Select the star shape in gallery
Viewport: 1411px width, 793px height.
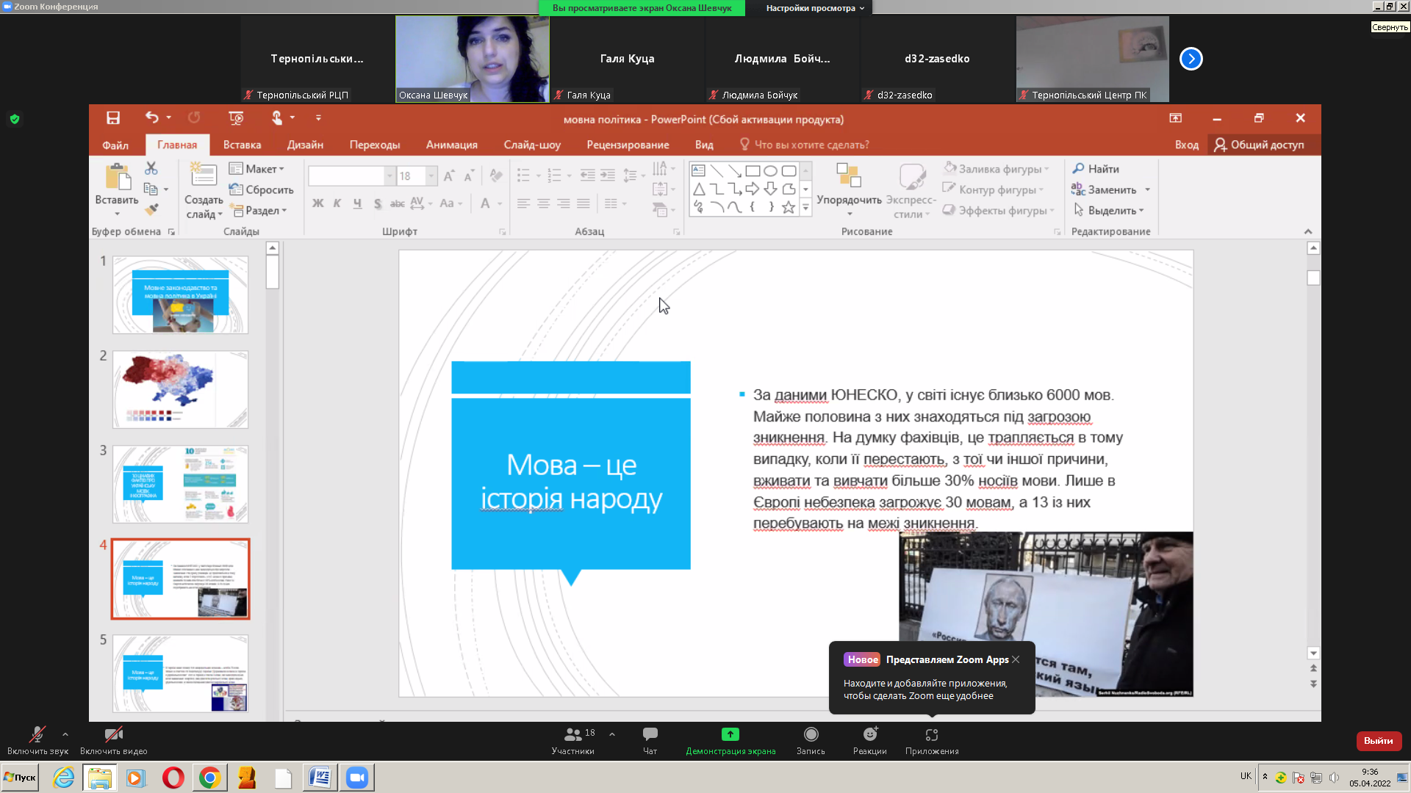(789, 207)
